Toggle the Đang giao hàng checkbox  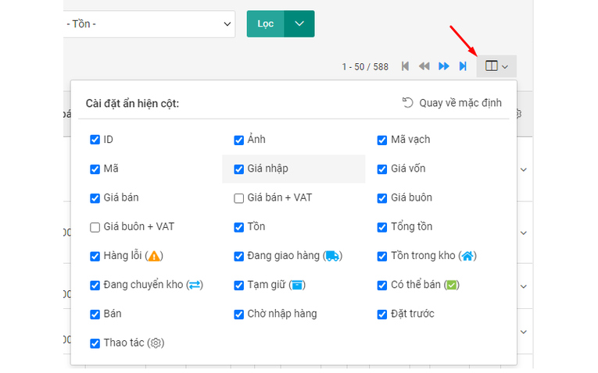pos(238,256)
